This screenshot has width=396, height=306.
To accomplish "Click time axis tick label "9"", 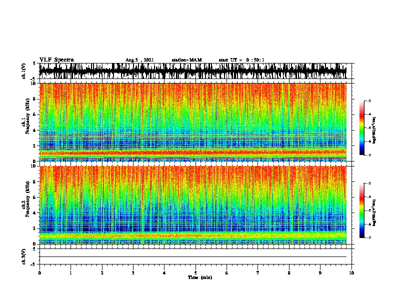I will 320,273.
